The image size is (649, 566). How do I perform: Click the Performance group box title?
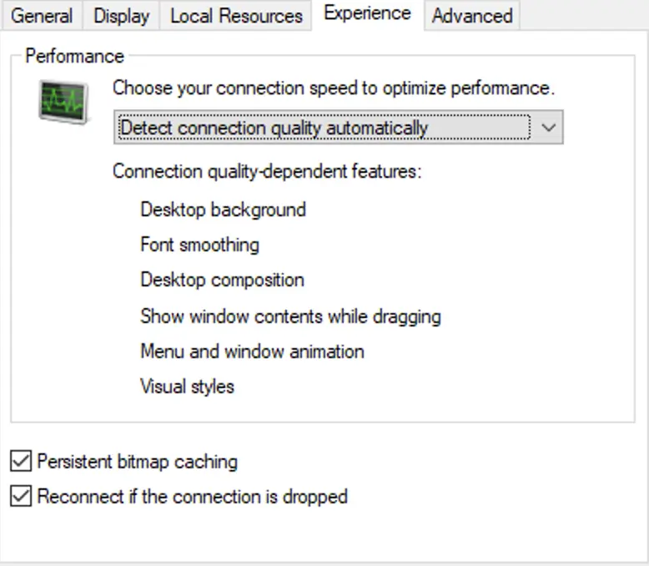[x=74, y=57]
